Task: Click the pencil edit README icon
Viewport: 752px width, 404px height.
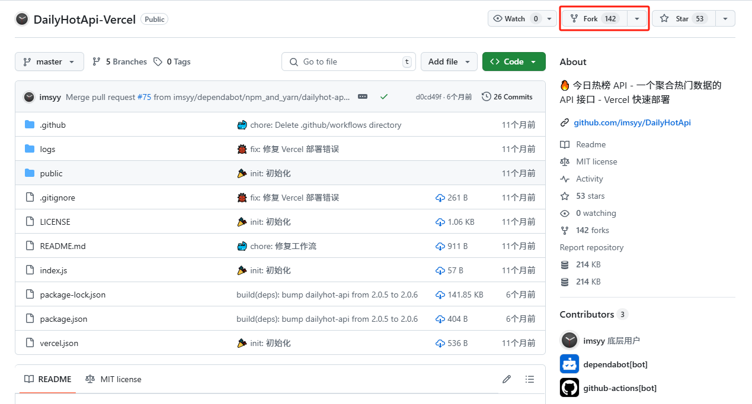Action: point(507,379)
